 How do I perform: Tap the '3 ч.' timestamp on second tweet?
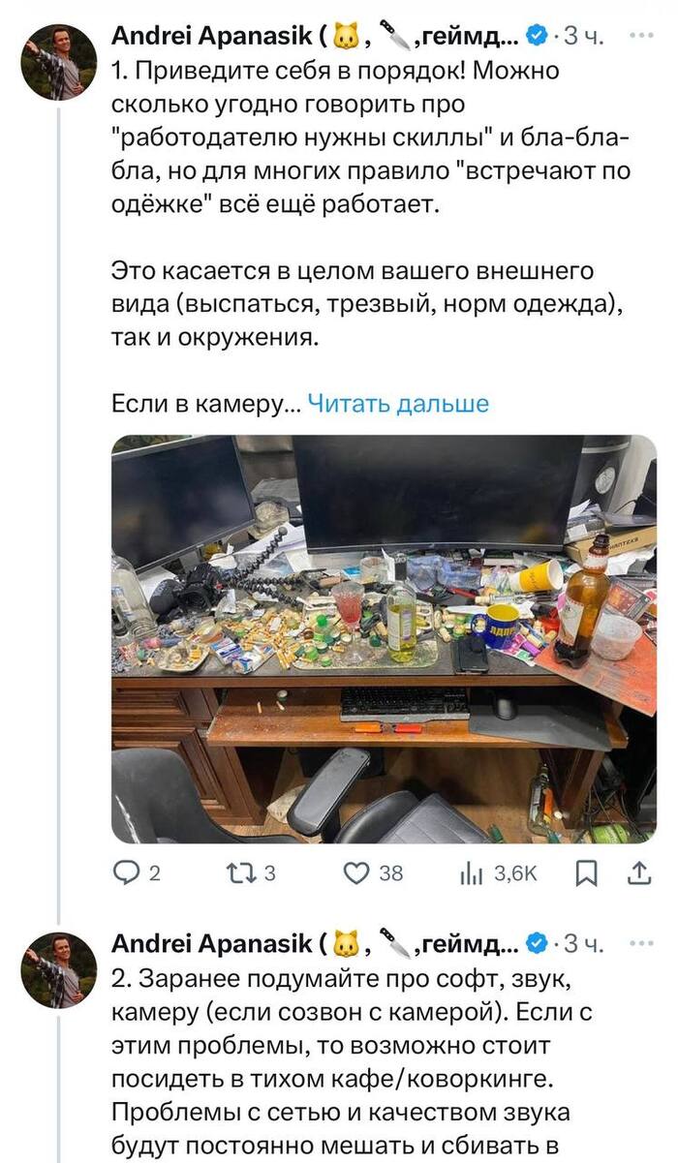(x=584, y=943)
